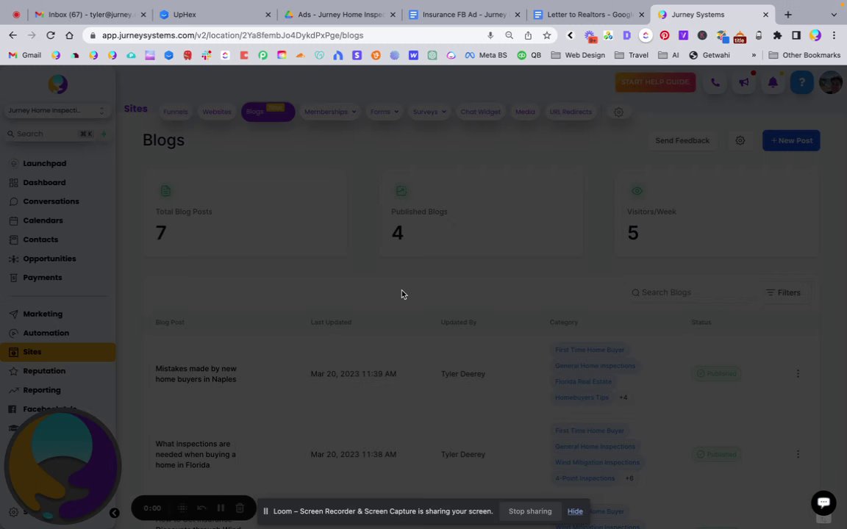Go to Contacts in sidebar

coord(40,240)
